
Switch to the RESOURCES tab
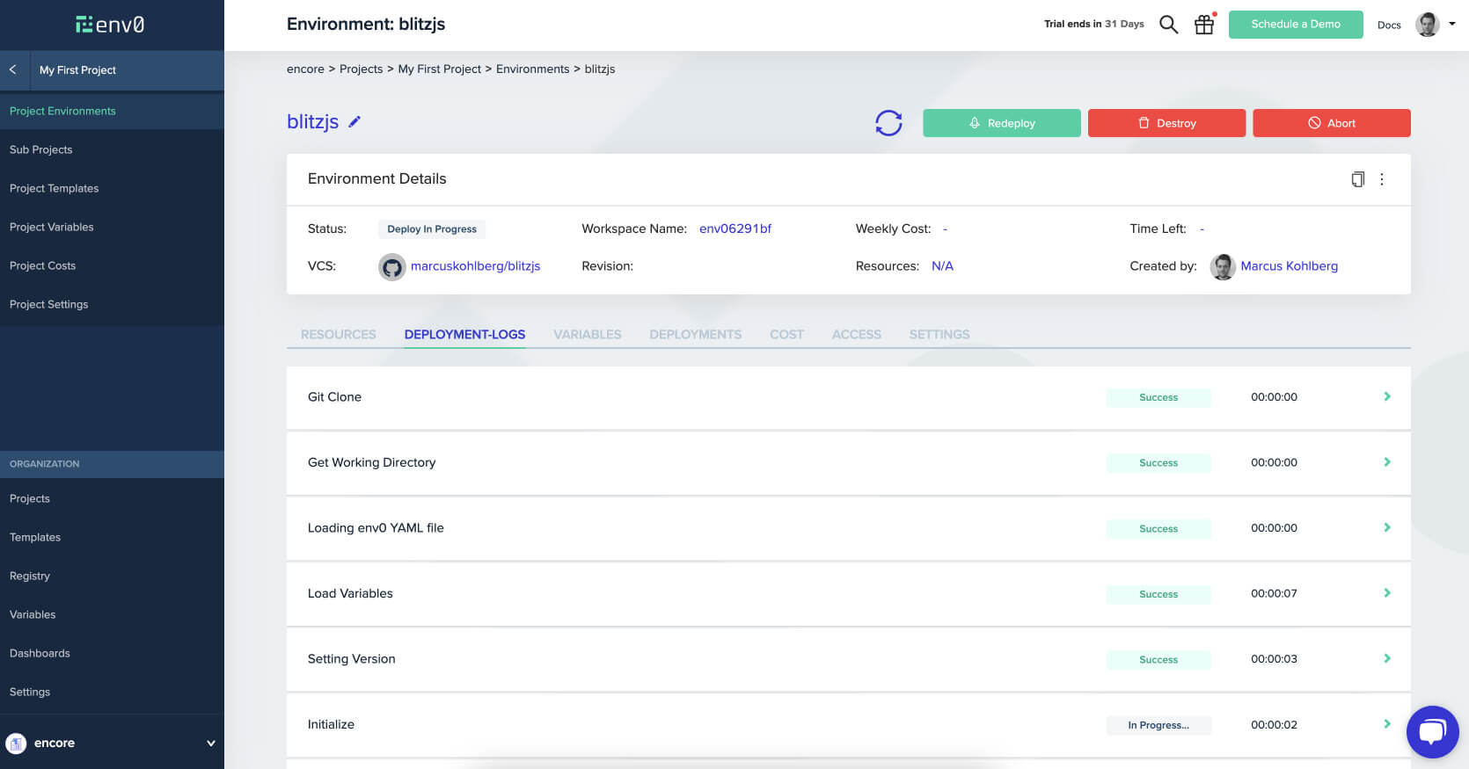tap(338, 335)
